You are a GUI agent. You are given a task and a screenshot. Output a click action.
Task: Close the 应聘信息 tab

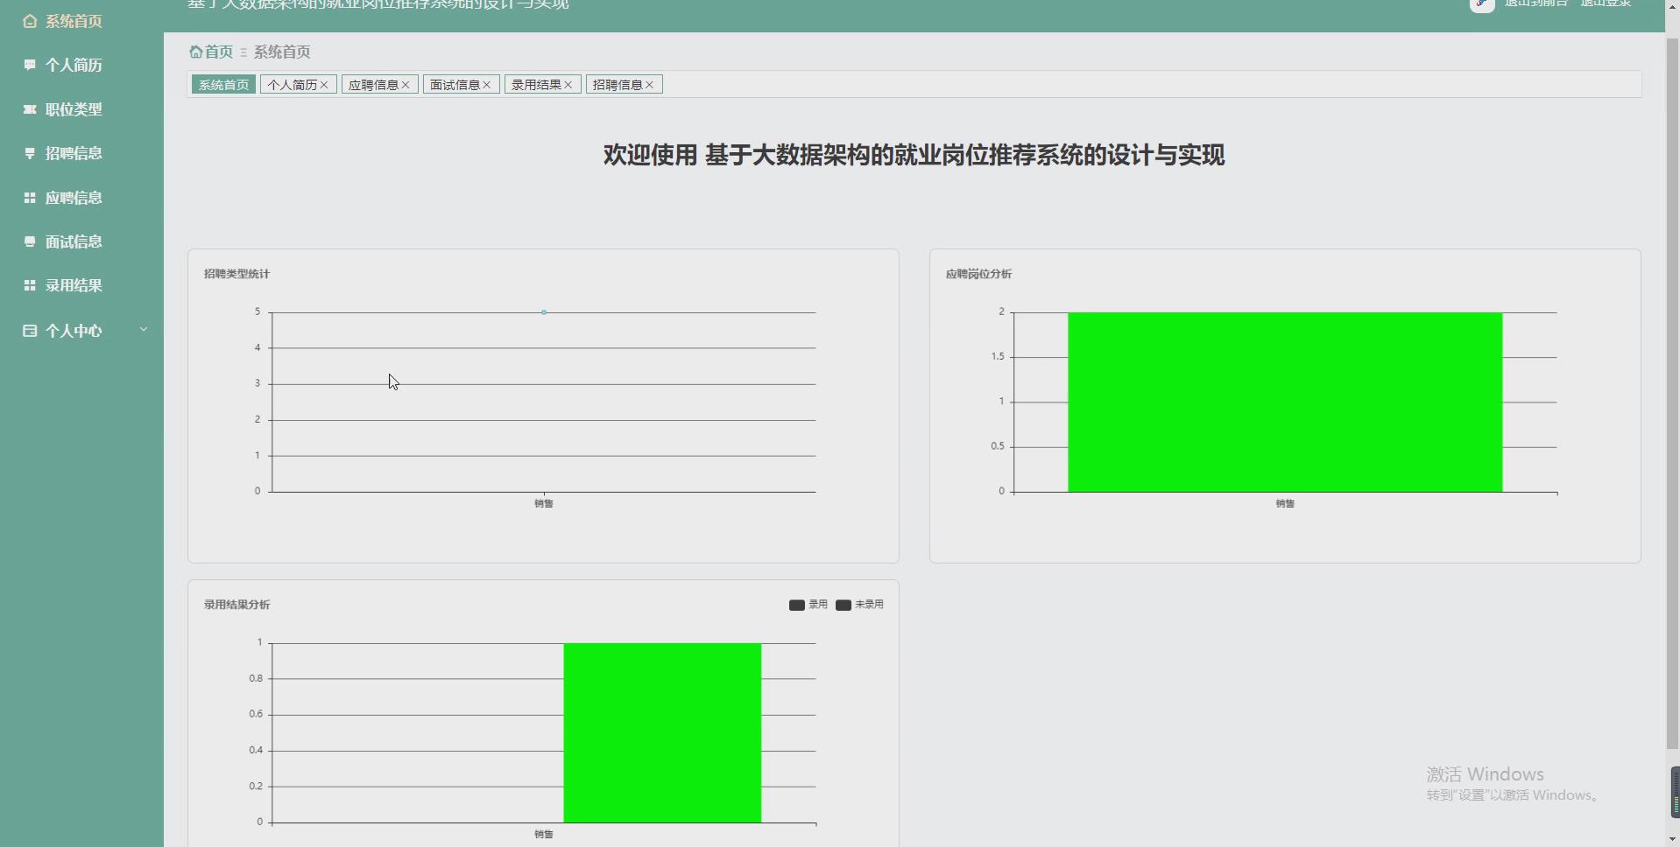pos(406,85)
